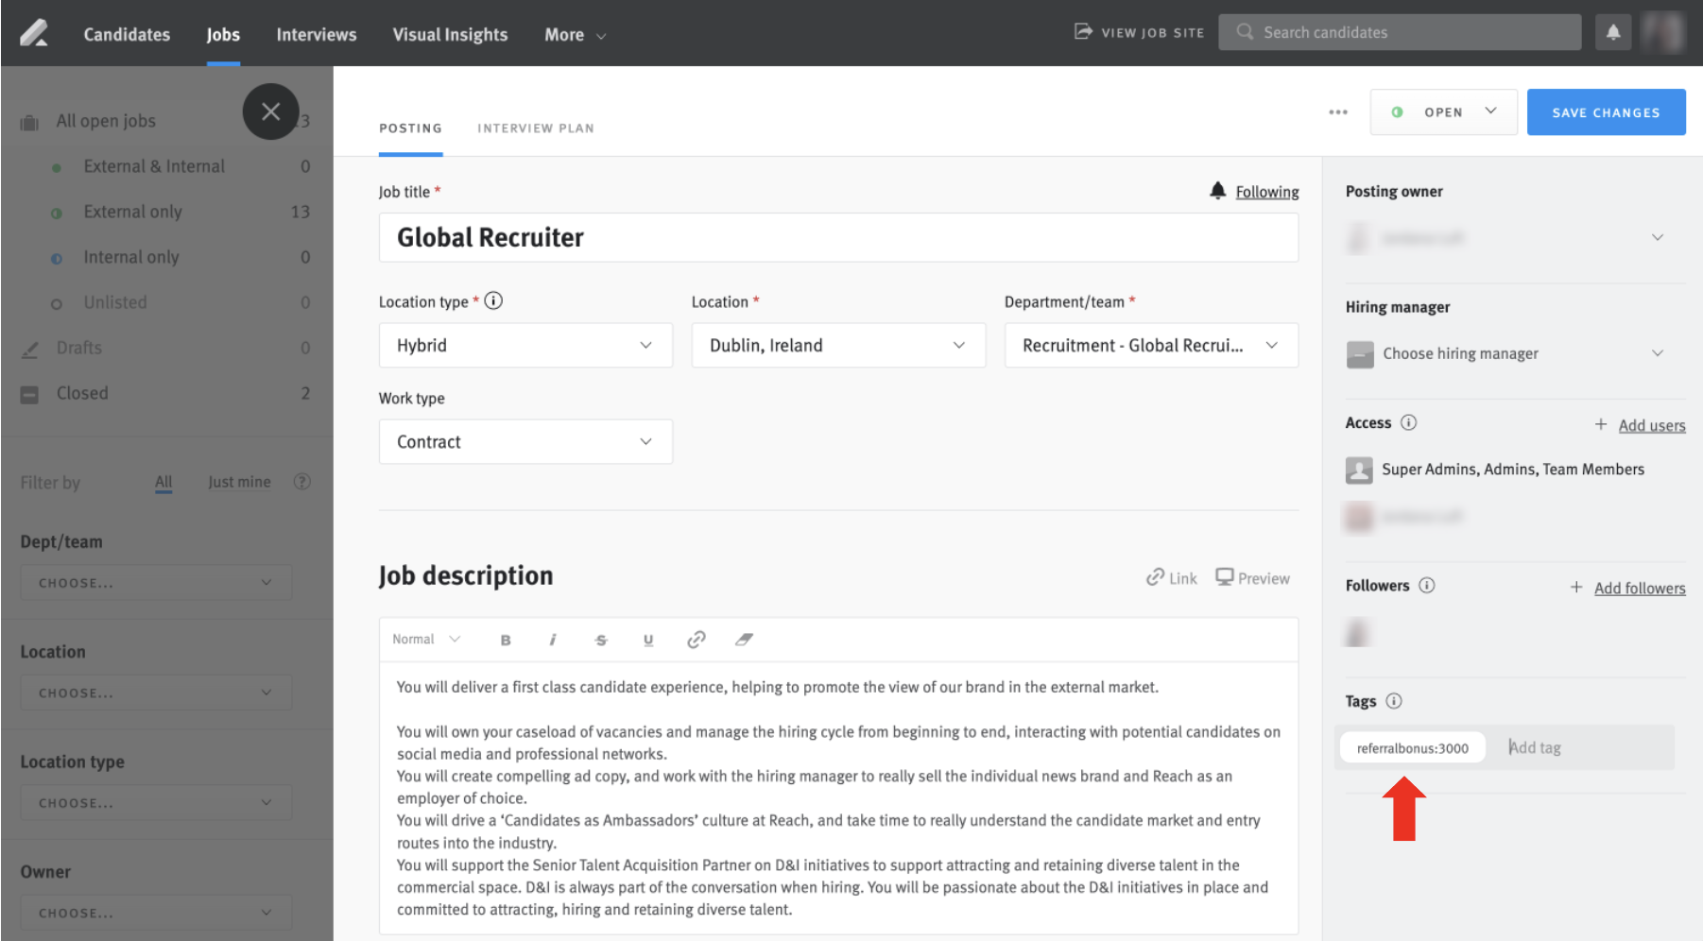Open the OPEN posting status dropdown
Image resolution: width=1703 pixels, height=941 pixels.
click(1443, 111)
